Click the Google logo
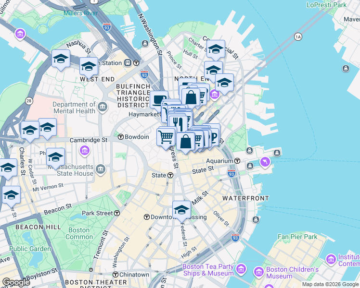Image resolution: width=360 pixels, height=288 pixels. pos(16,282)
